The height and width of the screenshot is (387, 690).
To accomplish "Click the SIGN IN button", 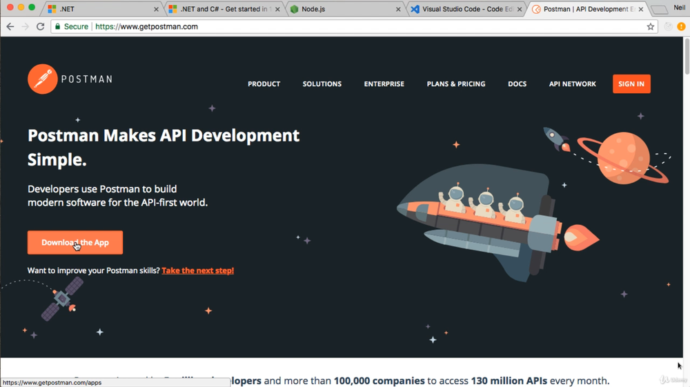I will coord(631,84).
